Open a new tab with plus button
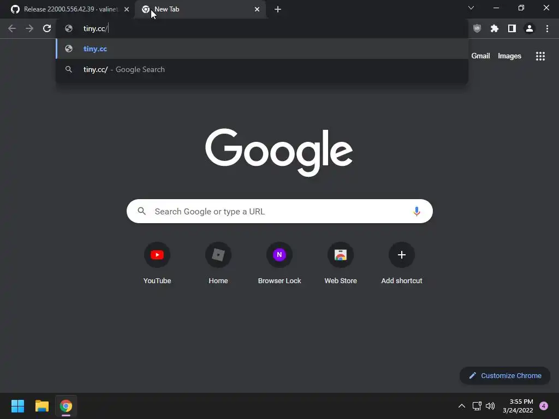559x419 pixels. 278,10
